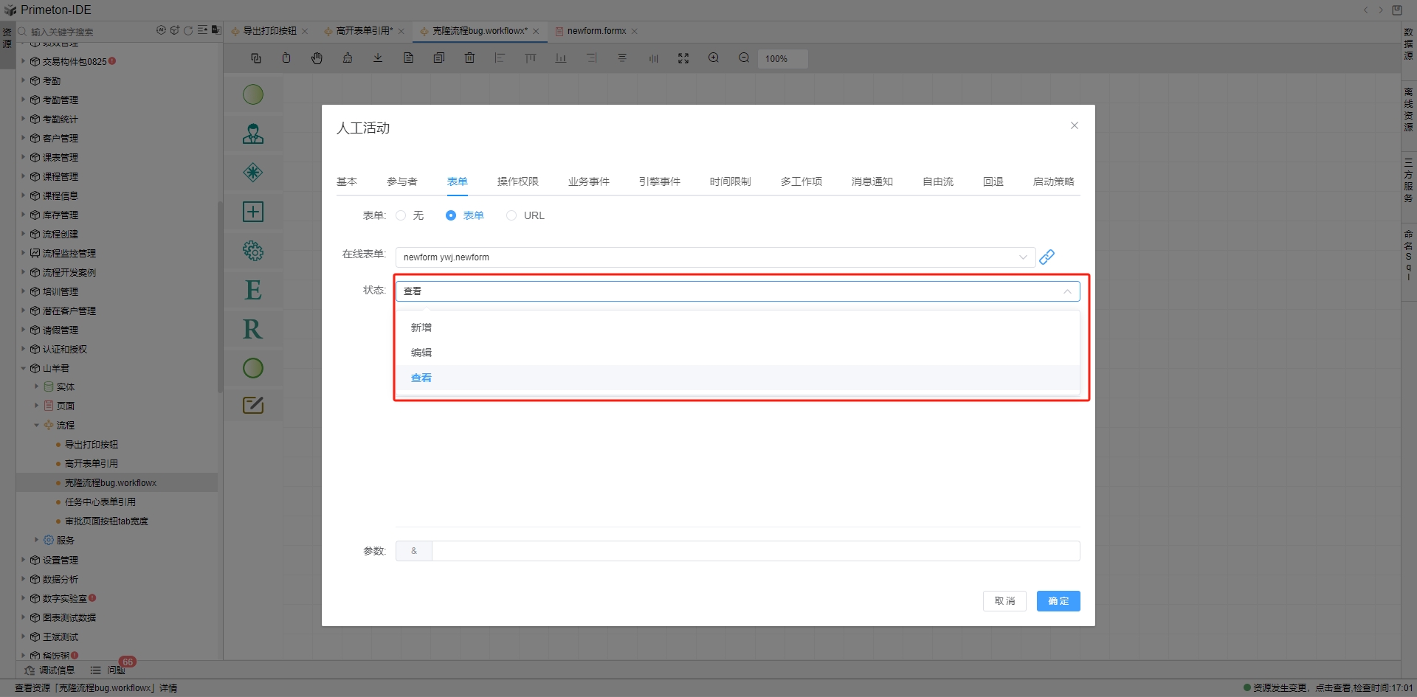Click the link icon beside online form
This screenshot has height=697, width=1417.
1047,257
